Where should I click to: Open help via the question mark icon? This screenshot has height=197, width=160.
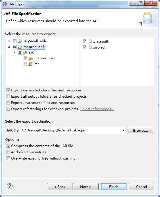pos(10,186)
